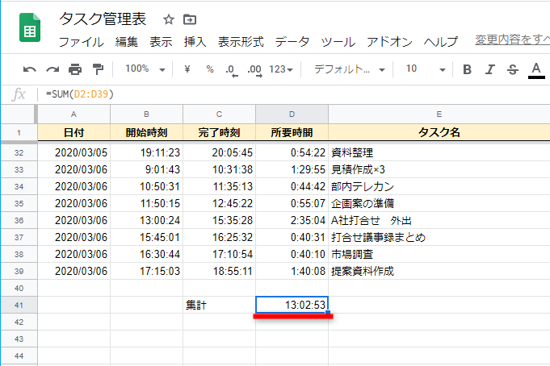Click the move to folder icon

[190, 19]
